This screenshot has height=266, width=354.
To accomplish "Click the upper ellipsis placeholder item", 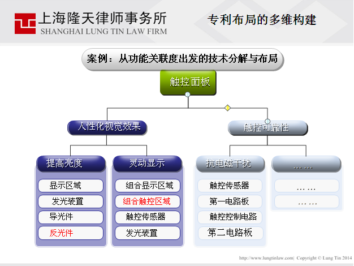I will click(x=306, y=186).
